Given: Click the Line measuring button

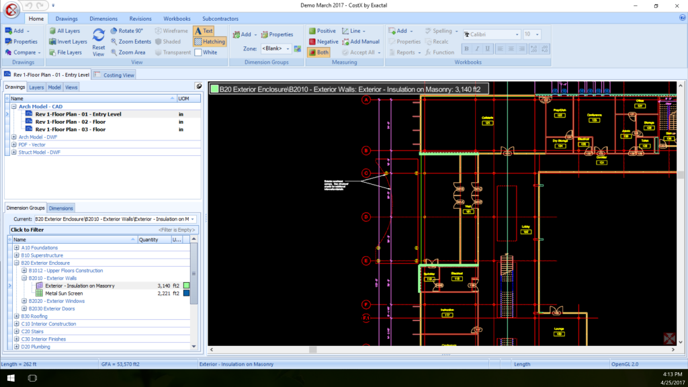Looking at the screenshot, I should click(x=353, y=31).
